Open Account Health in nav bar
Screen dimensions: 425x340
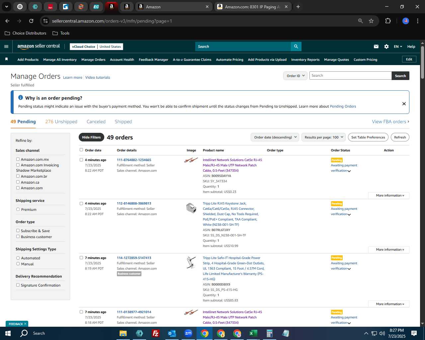pyautogui.click(x=122, y=60)
